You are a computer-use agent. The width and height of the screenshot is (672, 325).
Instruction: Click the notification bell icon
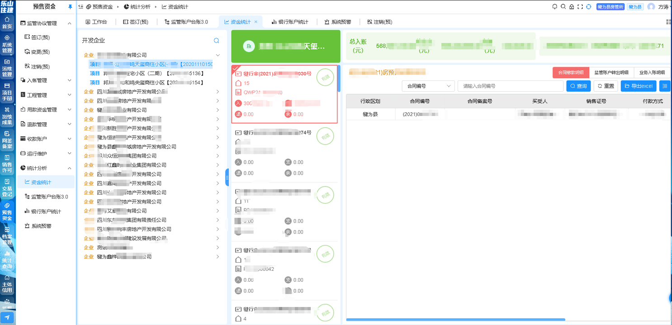[x=555, y=7]
